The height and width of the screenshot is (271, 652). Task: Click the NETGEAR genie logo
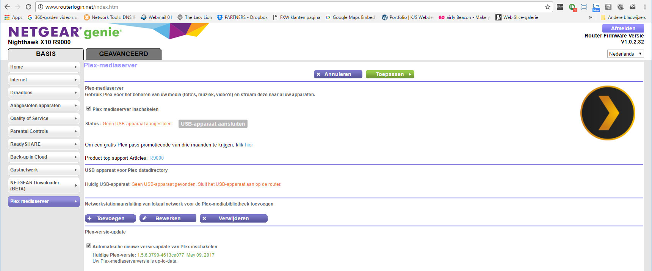65,32
